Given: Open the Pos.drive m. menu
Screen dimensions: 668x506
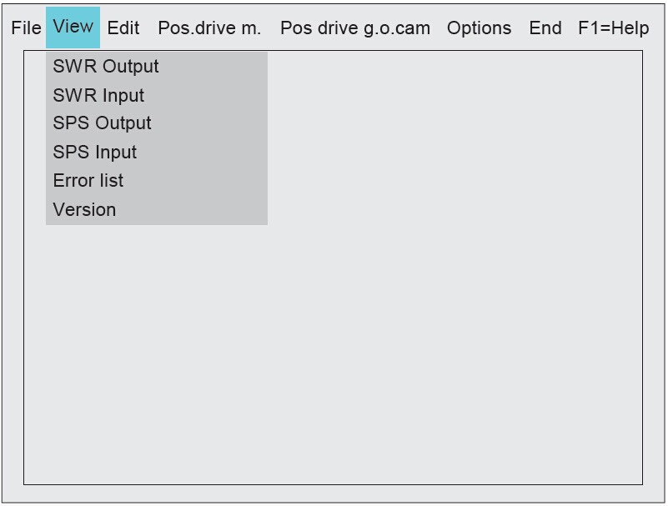Looking at the screenshot, I should 209,28.
